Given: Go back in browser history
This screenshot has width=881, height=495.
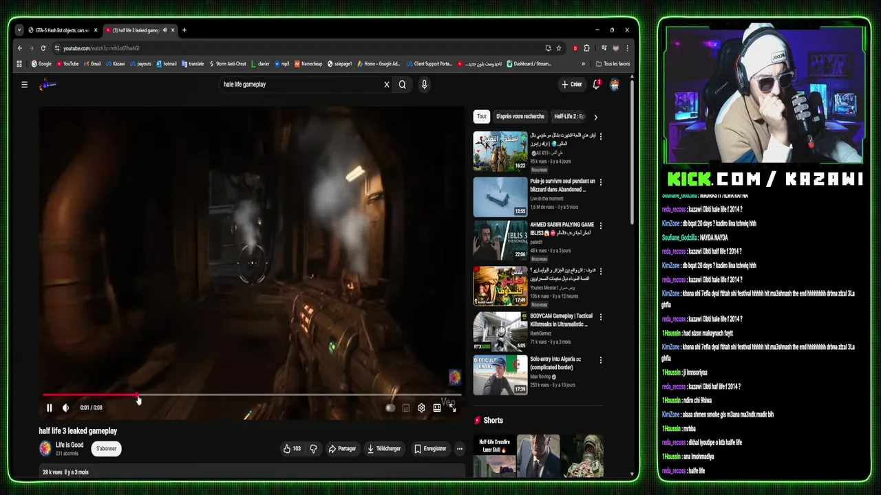Looking at the screenshot, I should coord(20,48).
